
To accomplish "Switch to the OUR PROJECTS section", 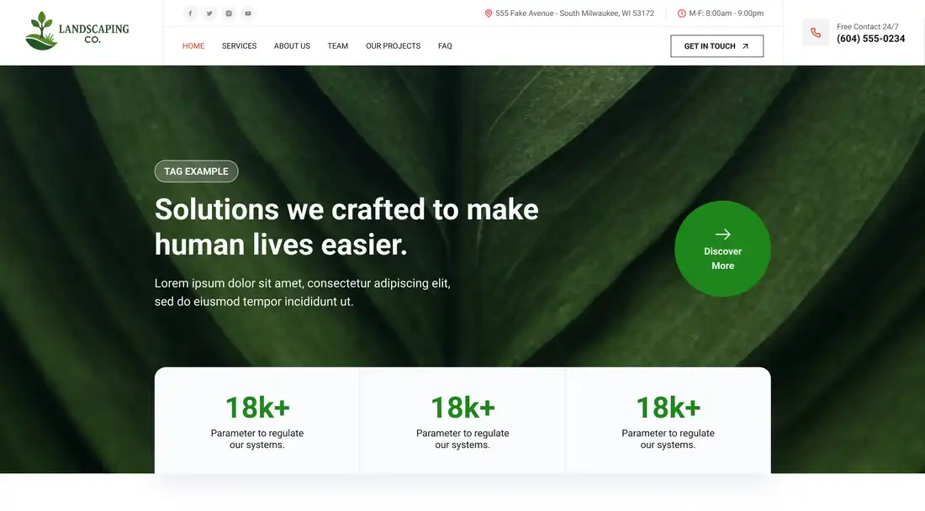I will 393,46.
